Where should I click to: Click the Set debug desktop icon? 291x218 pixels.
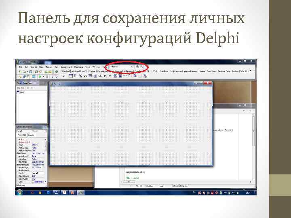click(x=141, y=67)
